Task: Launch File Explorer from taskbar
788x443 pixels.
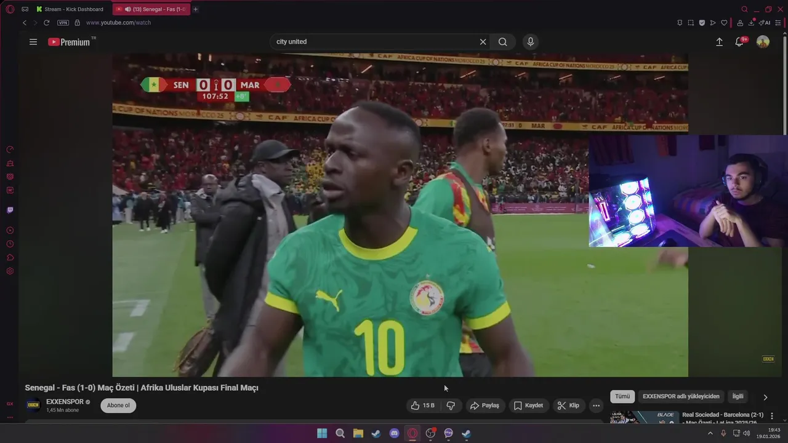Action: coord(358,433)
